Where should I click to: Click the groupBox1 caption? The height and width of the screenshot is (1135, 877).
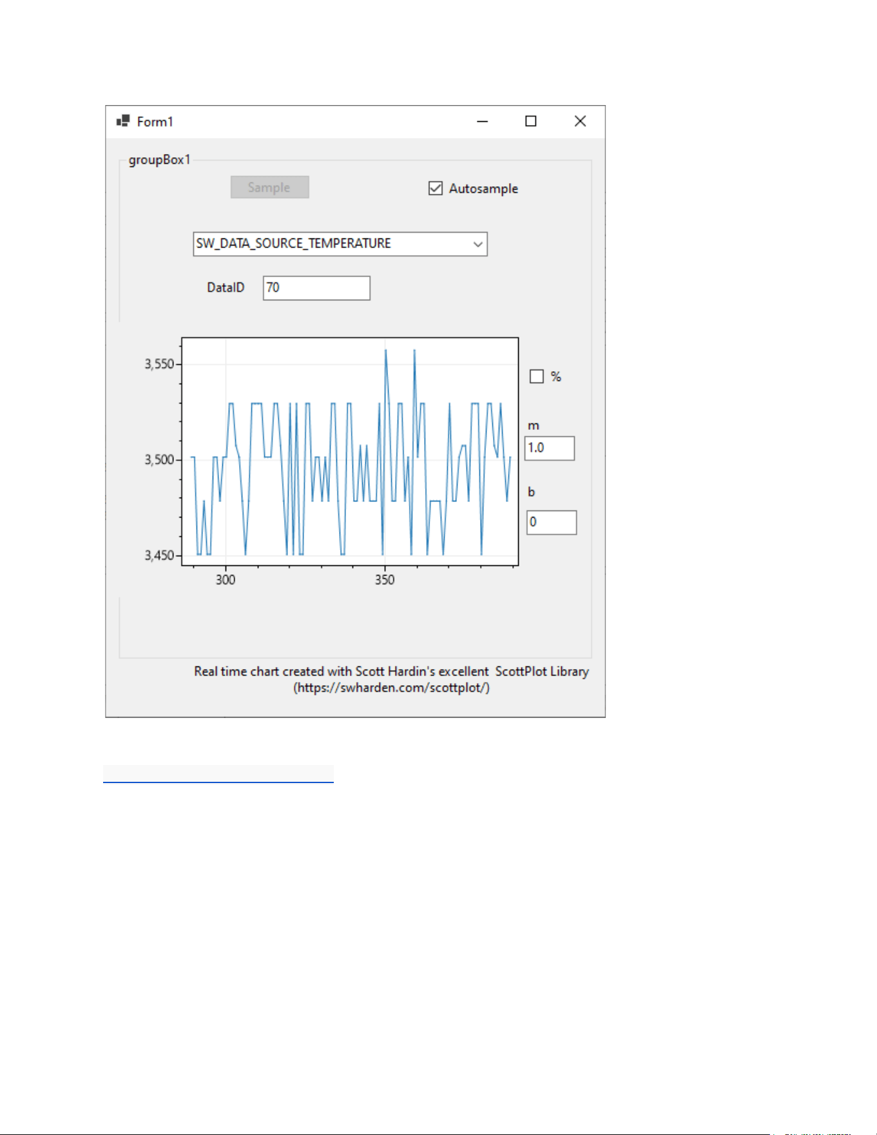pos(160,160)
